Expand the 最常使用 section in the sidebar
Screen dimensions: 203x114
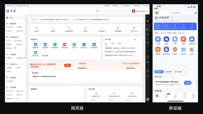[23, 24]
